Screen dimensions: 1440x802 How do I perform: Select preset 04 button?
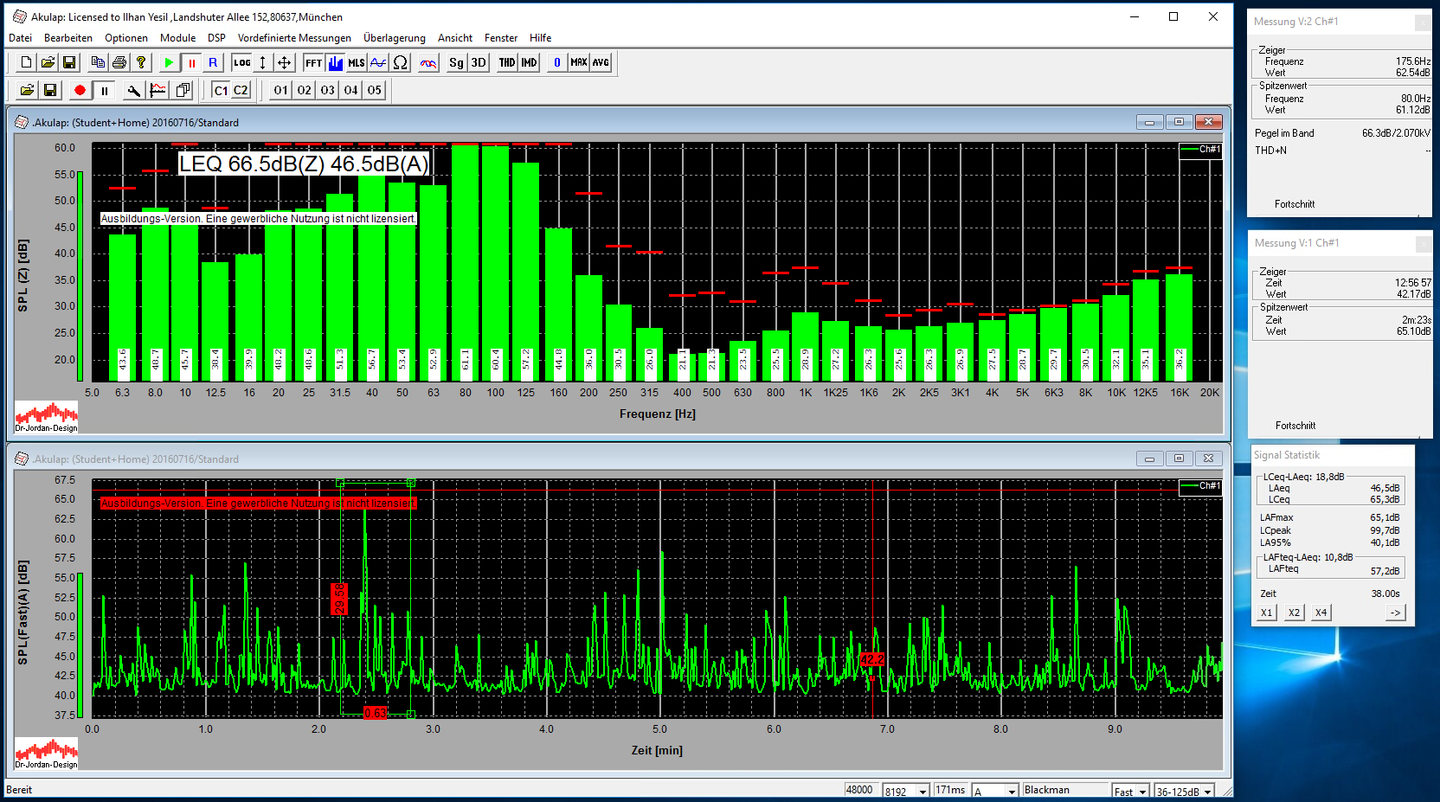[350, 90]
